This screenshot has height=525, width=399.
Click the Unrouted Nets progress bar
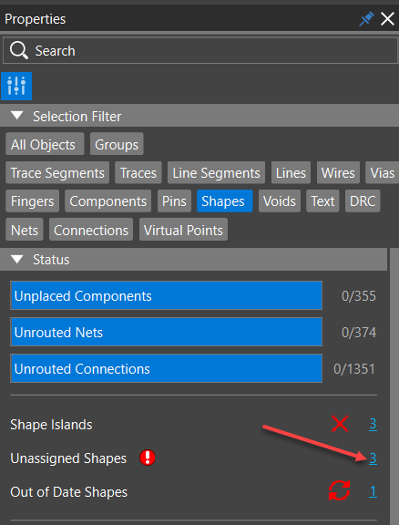[x=166, y=332]
